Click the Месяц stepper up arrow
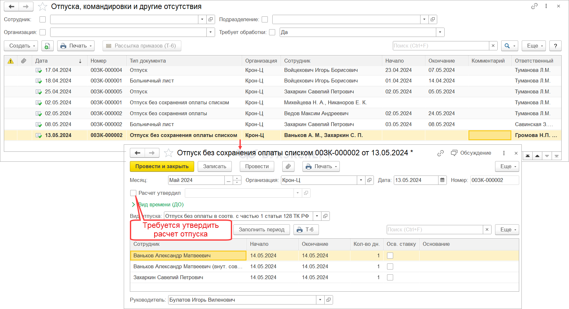Viewport: 569px width, 309px height. tap(237, 178)
